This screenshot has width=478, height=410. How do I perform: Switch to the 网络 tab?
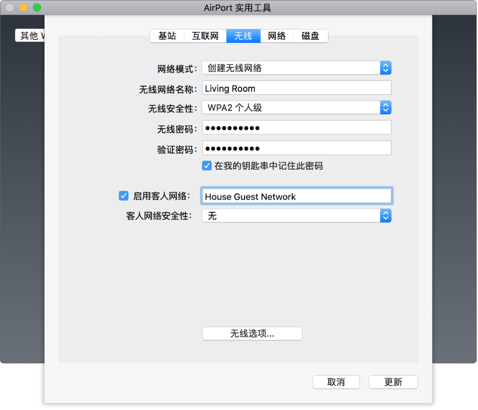[x=277, y=36]
